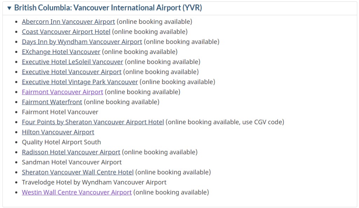This screenshot has height=208, width=359.
Task: Visit Sheraton Vancouver Wall Centre Hotel link
Action: coord(77,172)
